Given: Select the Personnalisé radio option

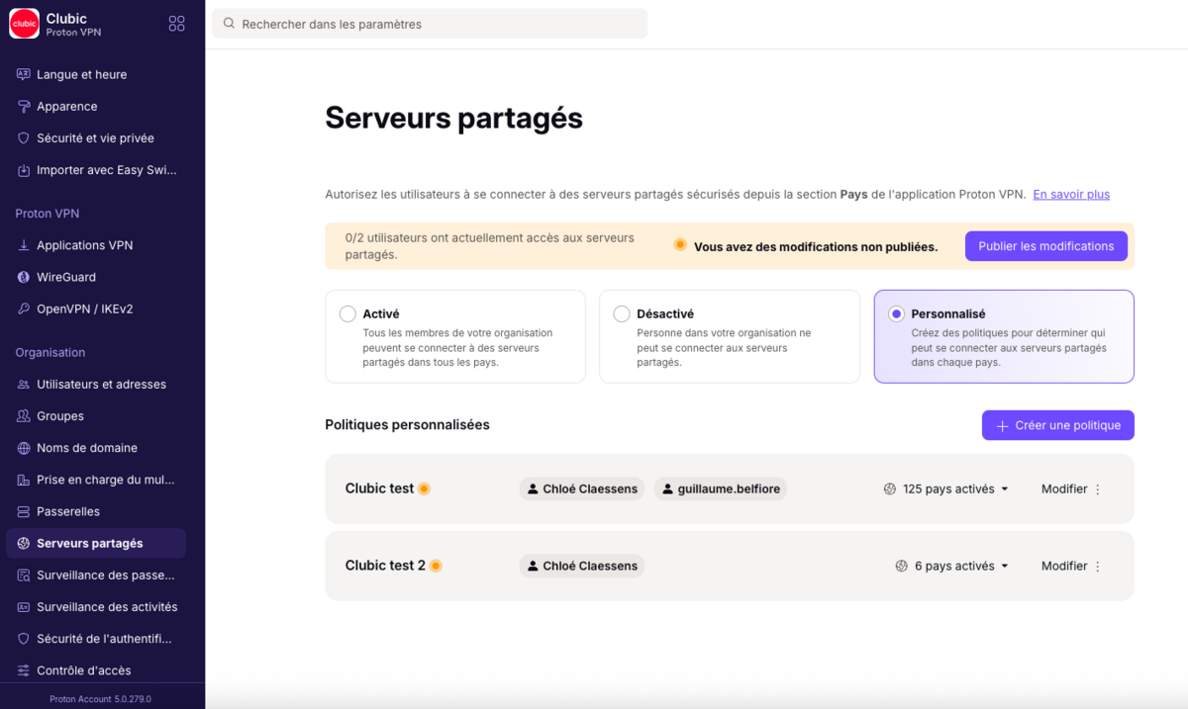Looking at the screenshot, I should click(x=896, y=313).
